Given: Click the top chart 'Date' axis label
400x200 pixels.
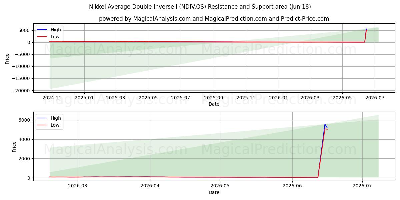Looking at the screenshot, I should tap(214, 104).
